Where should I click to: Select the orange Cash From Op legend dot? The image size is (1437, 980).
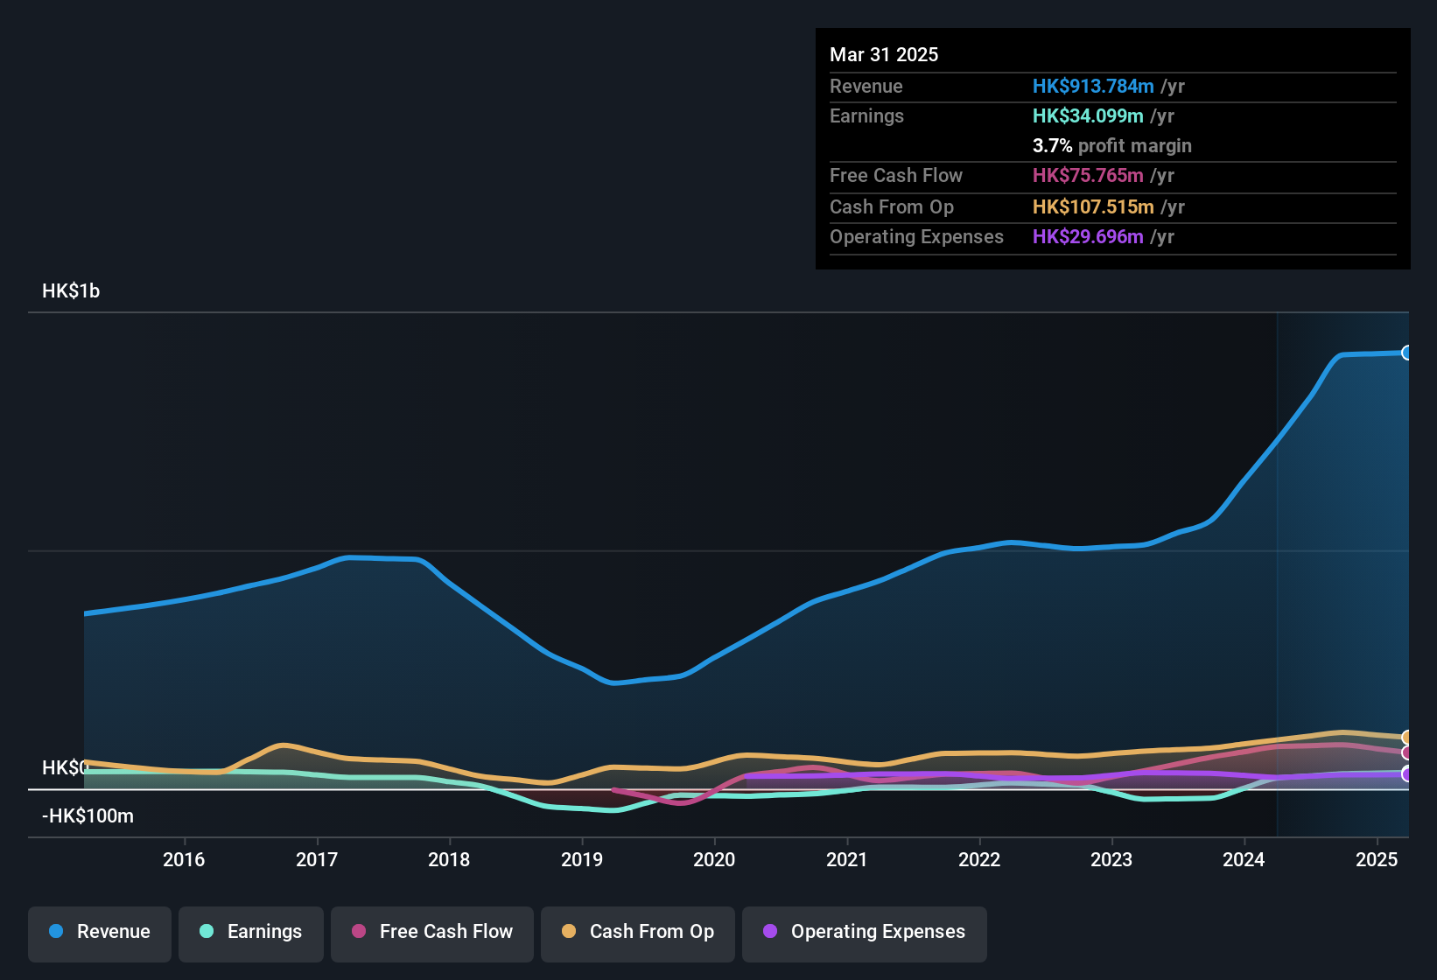pyautogui.click(x=568, y=932)
